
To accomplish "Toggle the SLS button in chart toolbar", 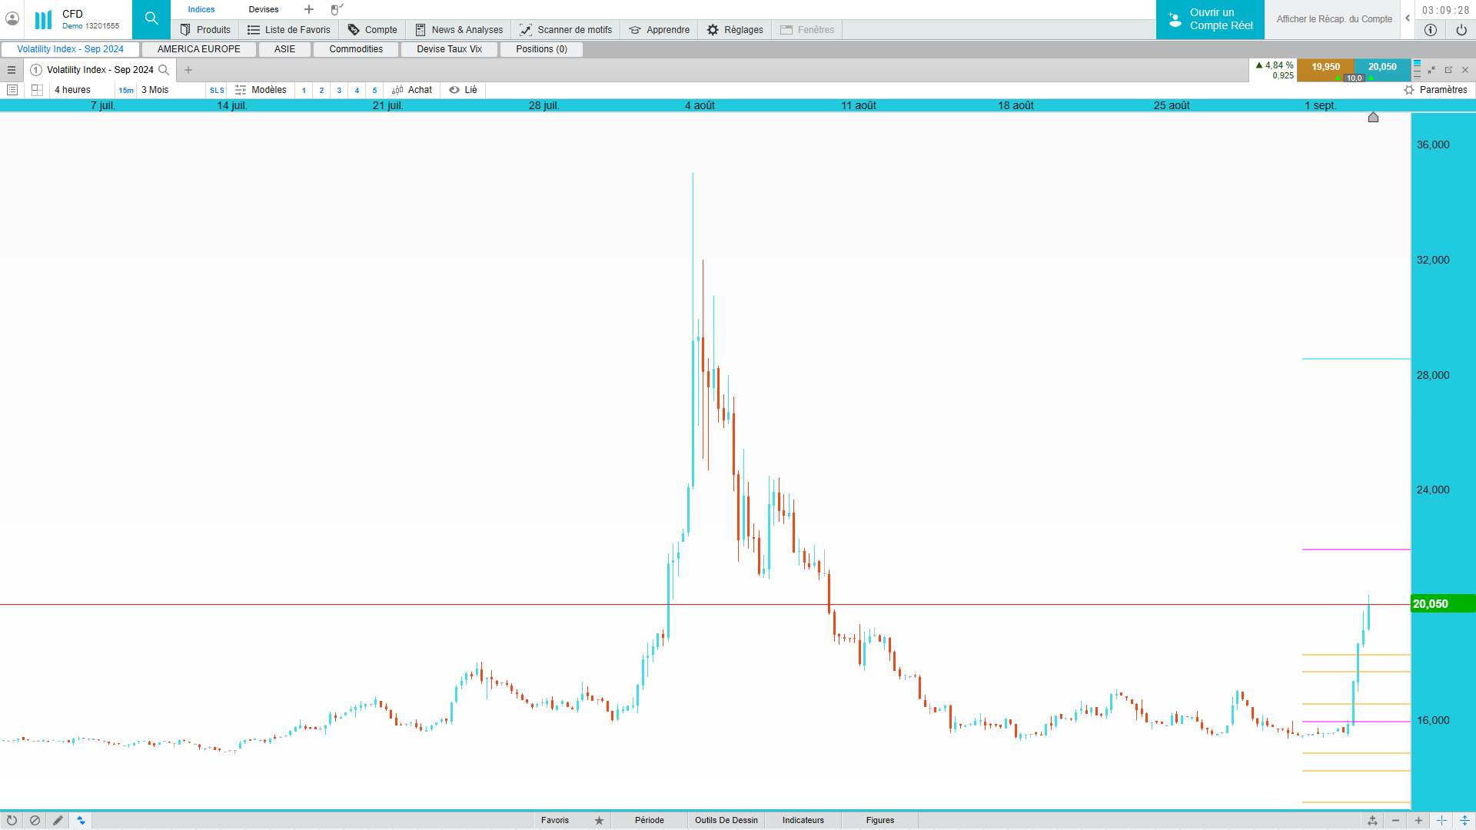I will point(217,90).
